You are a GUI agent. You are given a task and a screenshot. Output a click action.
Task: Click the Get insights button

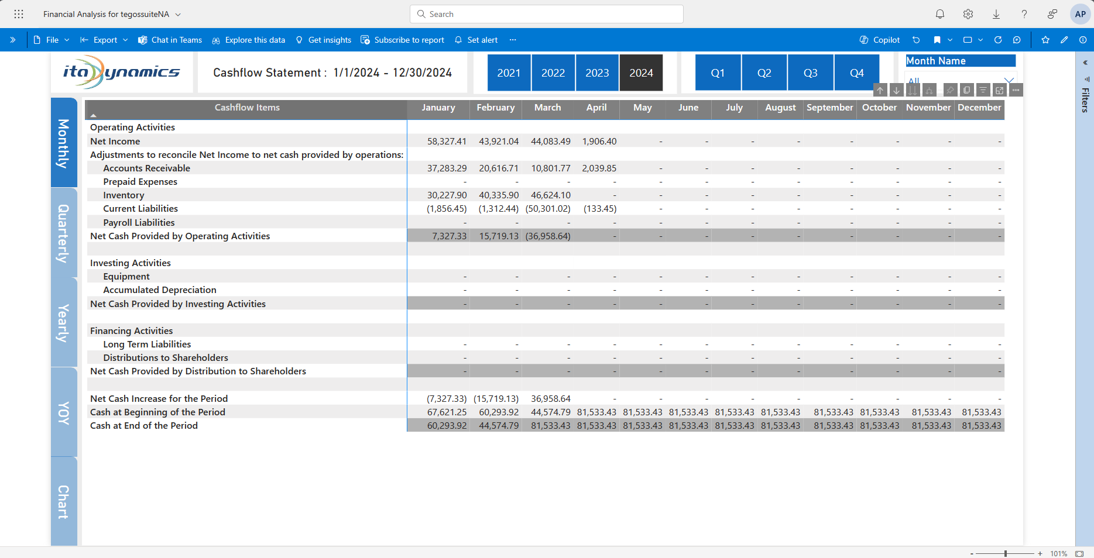[x=323, y=40]
